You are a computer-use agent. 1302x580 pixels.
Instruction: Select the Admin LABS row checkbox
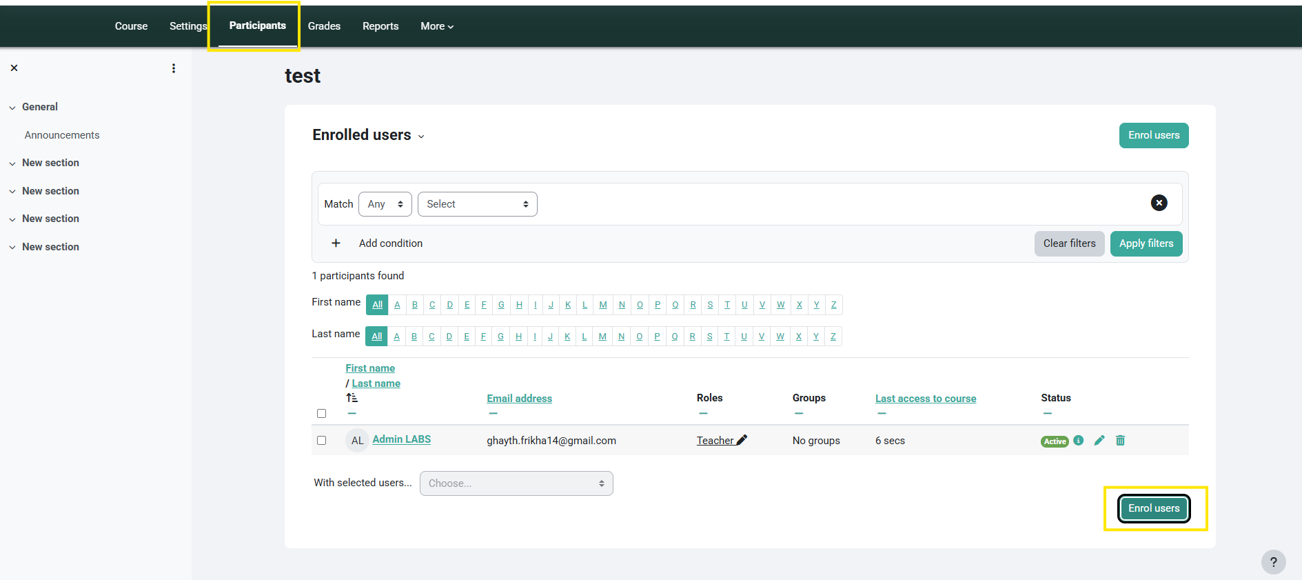[321, 441]
